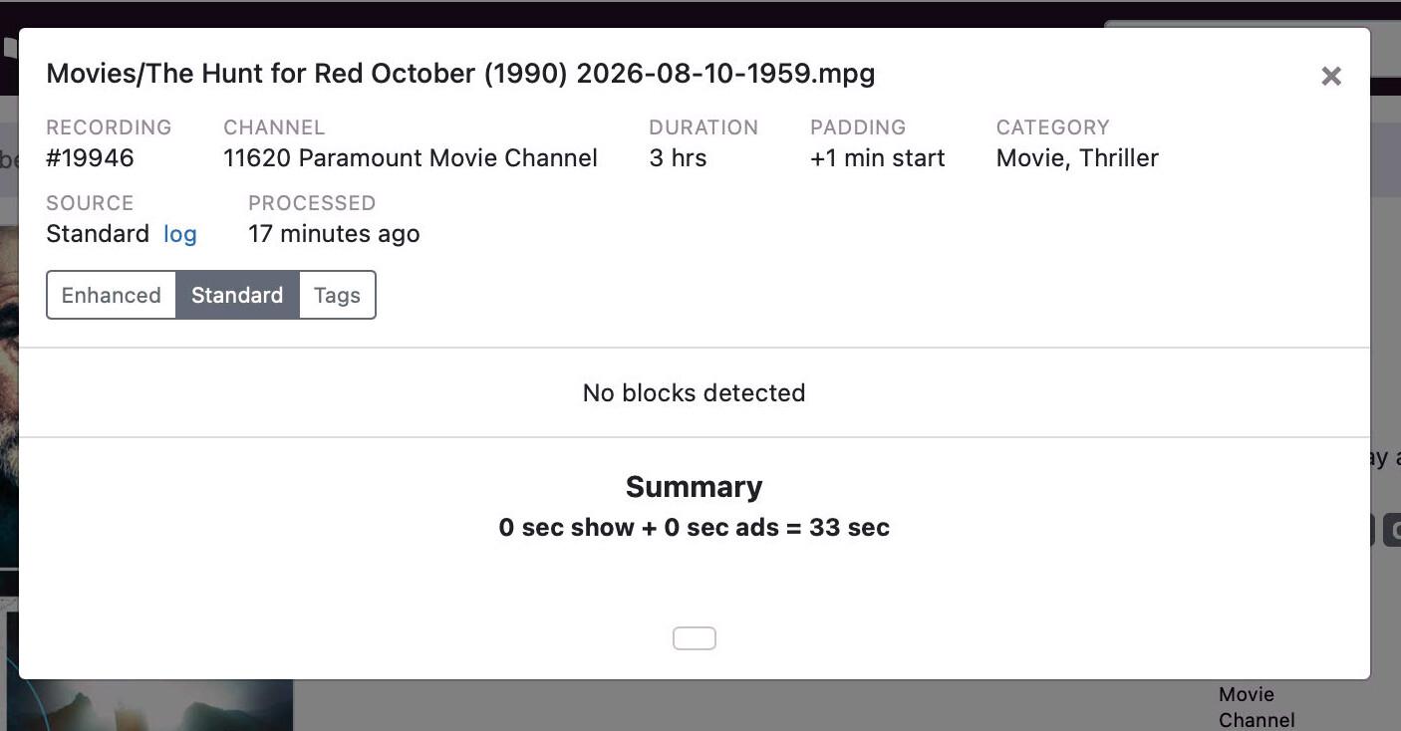Click the lower landscape thumbnail behind dialog

149,705
